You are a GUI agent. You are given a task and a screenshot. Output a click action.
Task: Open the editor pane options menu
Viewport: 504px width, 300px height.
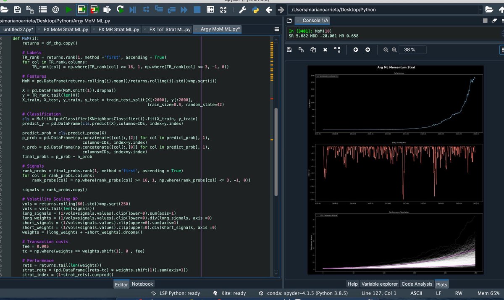coord(277,29)
